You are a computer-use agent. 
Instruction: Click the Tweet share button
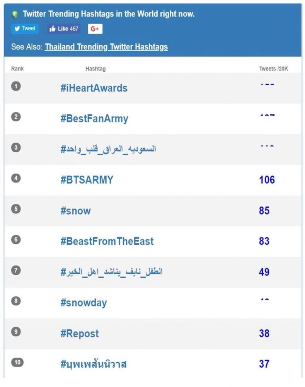coord(25,29)
